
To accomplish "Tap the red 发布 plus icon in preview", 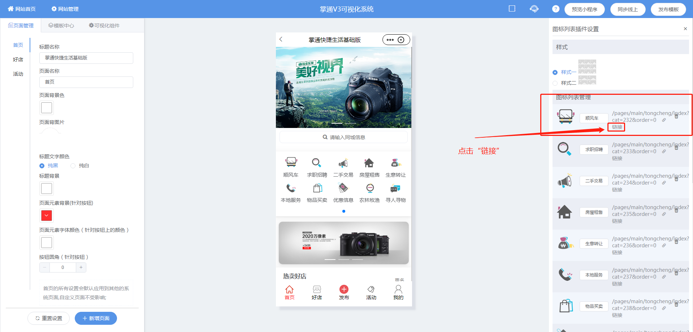I will coord(344,289).
